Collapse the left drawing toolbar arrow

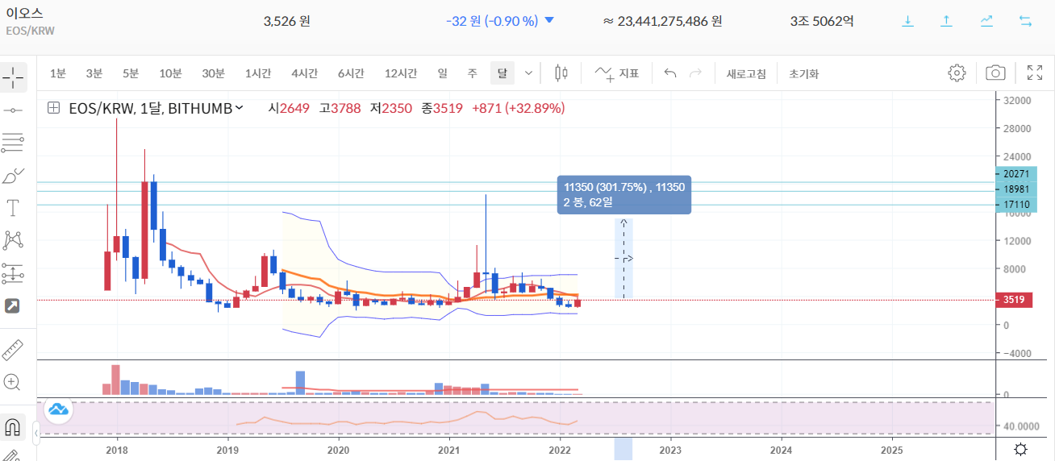click(35, 434)
